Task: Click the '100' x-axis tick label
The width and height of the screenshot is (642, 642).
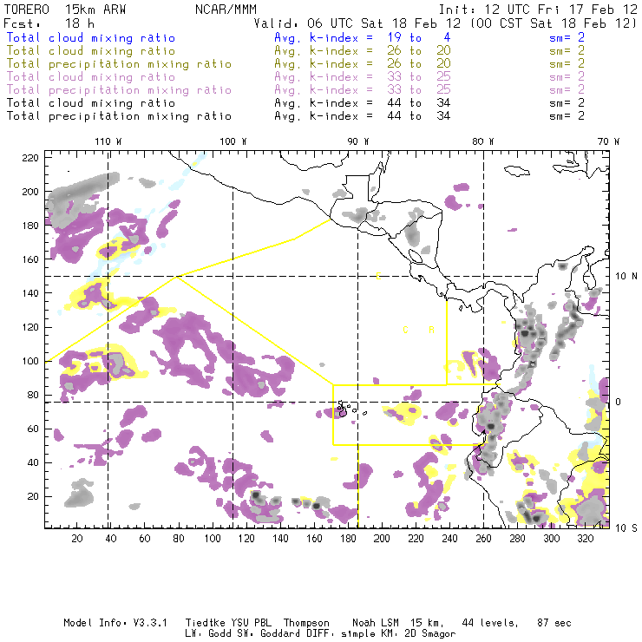Action: pyautogui.click(x=212, y=539)
